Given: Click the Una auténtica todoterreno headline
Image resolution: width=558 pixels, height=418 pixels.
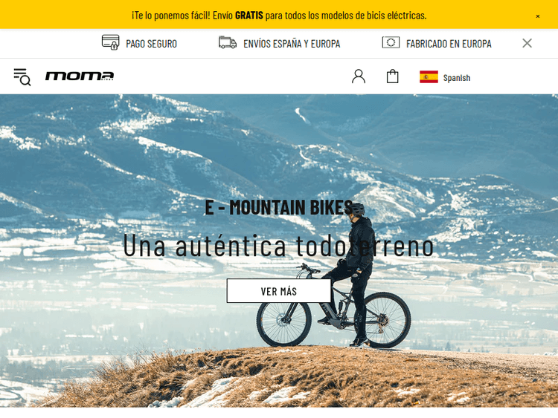Looking at the screenshot, I should pyautogui.click(x=278, y=246).
